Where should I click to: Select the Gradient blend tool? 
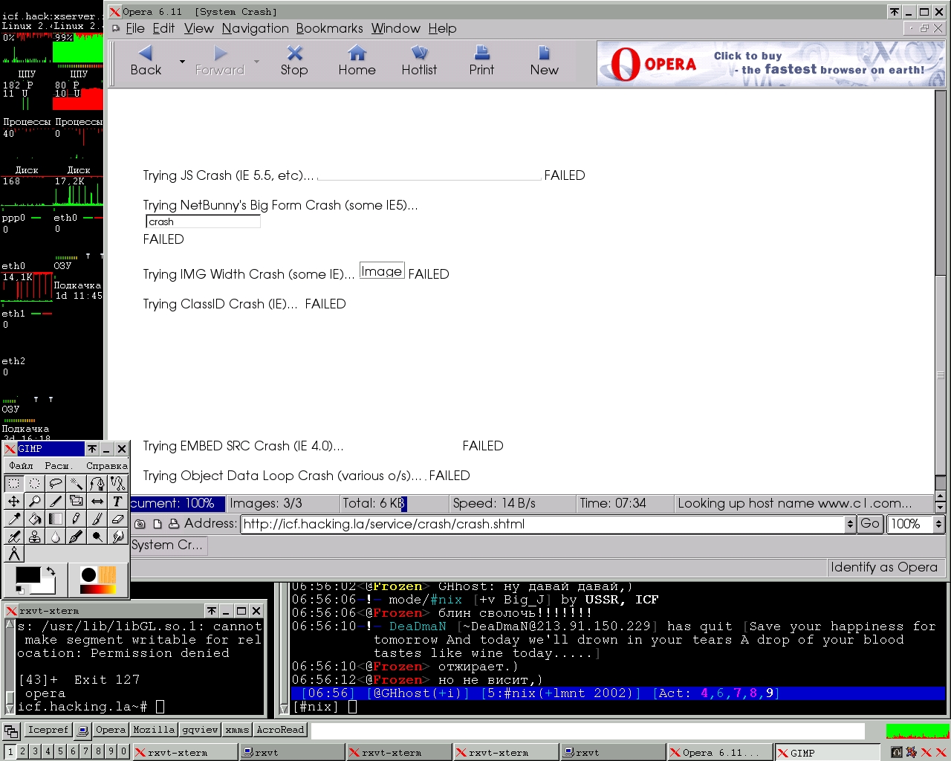coord(55,519)
